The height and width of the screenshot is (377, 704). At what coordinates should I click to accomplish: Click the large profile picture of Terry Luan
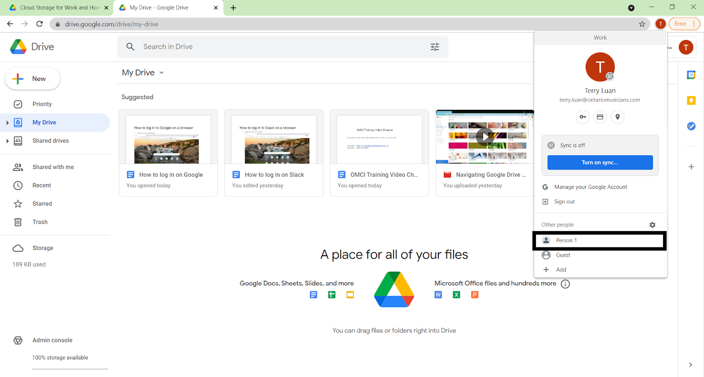(600, 67)
